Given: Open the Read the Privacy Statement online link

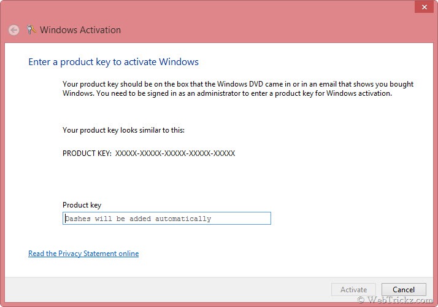Looking at the screenshot, I should click(83, 254).
